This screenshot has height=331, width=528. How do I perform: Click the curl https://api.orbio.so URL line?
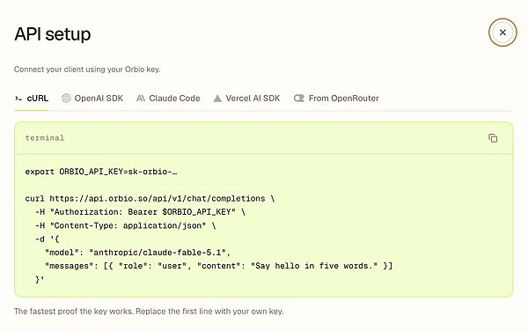pyautogui.click(x=150, y=199)
